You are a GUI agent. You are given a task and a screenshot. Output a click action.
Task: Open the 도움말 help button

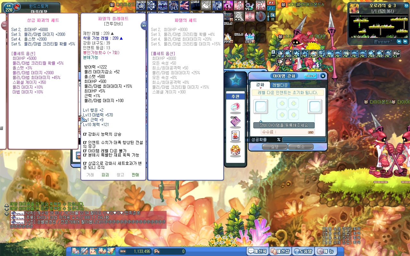point(303,251)
